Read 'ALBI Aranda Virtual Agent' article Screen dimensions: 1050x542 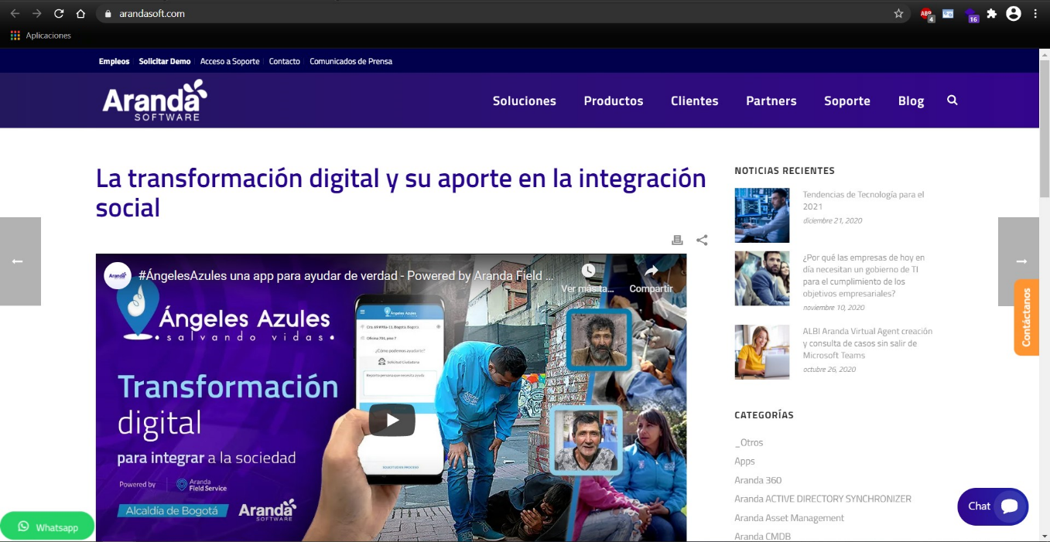coord(867,343)
